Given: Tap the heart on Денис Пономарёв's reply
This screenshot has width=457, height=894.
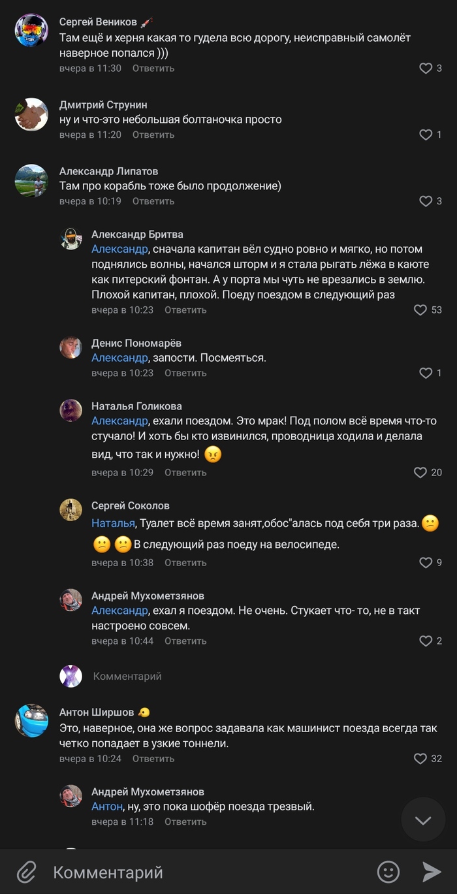Looking at the screenshot, I should coord(426,373).
